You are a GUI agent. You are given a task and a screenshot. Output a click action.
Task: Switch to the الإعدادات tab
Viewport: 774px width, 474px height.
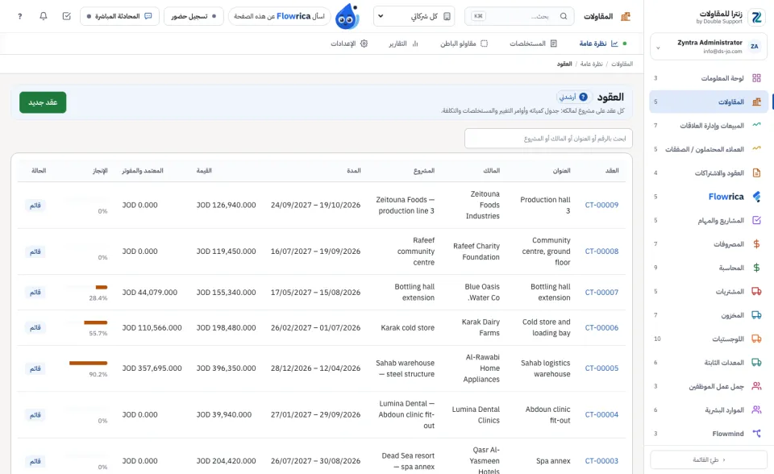click(x=349, y=44)
